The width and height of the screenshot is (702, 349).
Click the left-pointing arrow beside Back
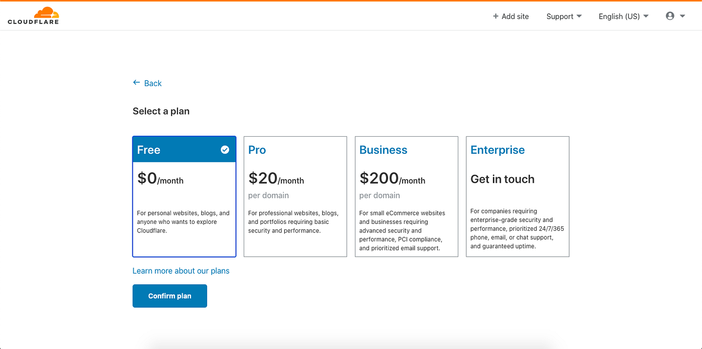tap(136, 82)
